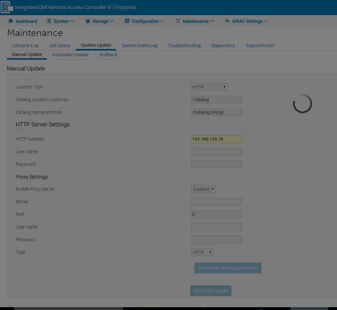Image resolution: width=337 pixels, height=310 pixels.
Task: Open the Location Type dropdown
Action: [209, 87]
